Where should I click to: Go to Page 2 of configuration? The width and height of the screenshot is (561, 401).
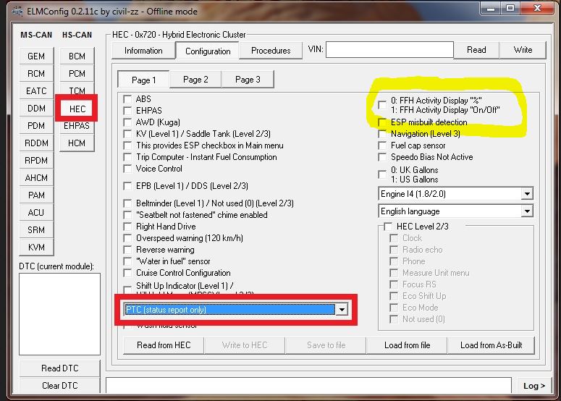click(195, 80)
